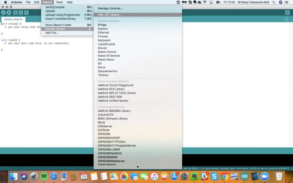Open Safari from the dock
The height and width of the screenshot is (183, 293).
point(54,176)
